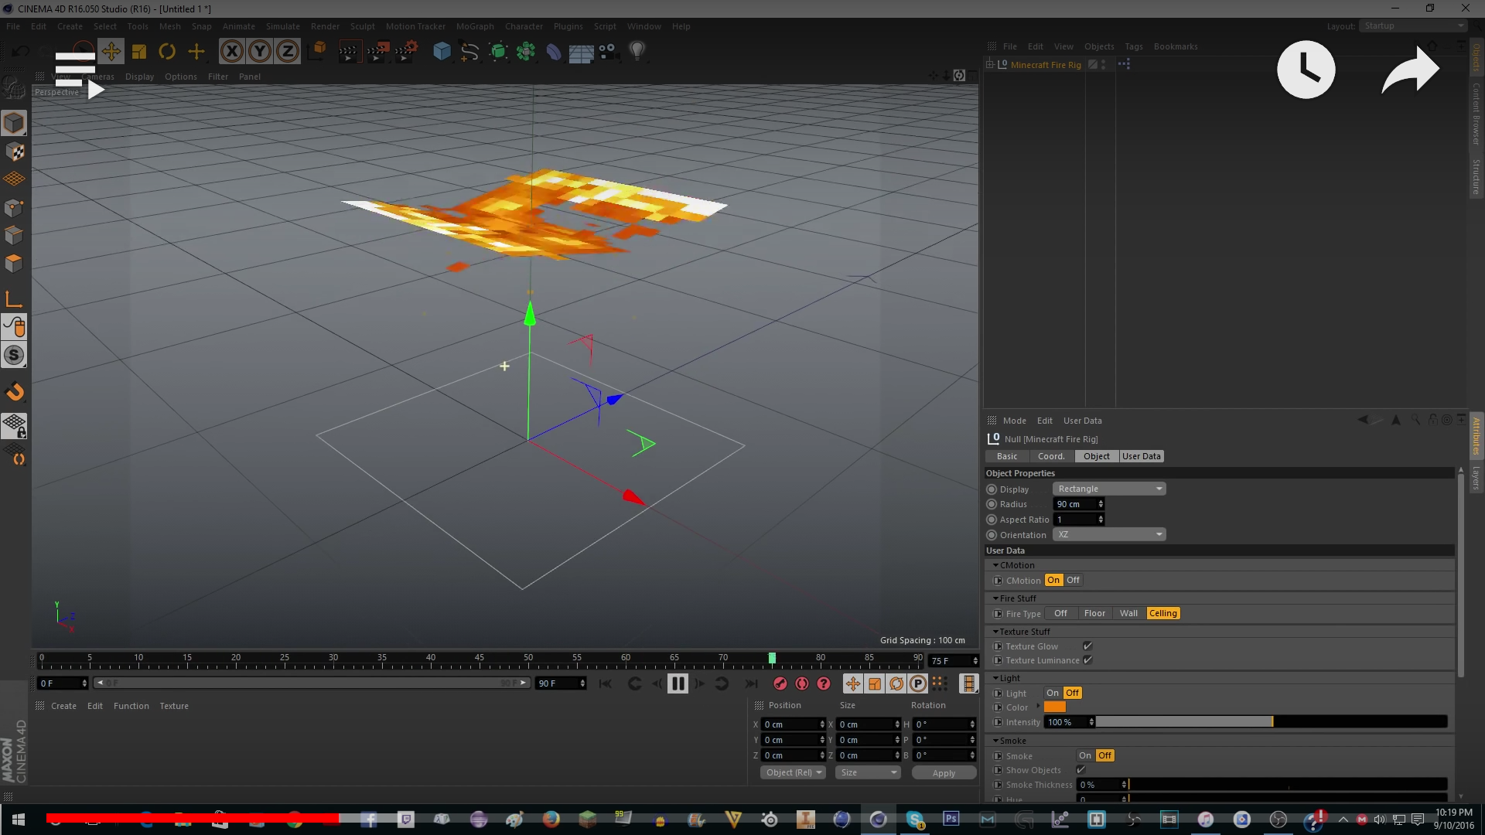Switch to the Basic tab
This screenshot has height=835, width=1485.
point(1007,456)
